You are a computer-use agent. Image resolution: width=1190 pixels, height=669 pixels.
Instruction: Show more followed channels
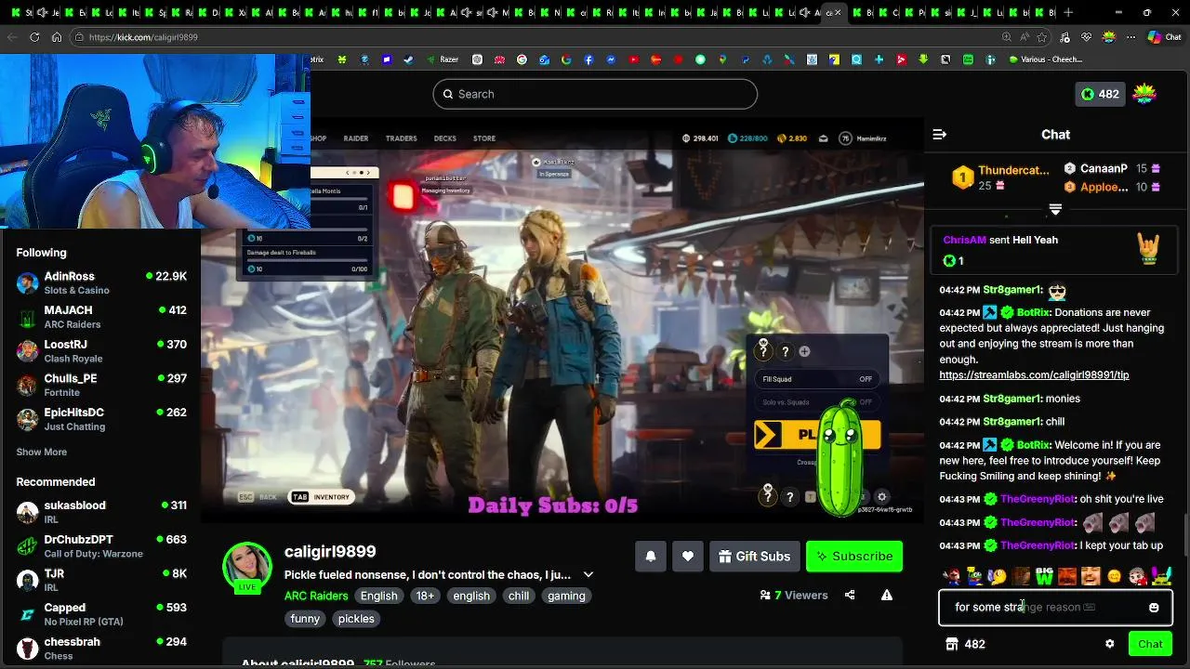point(42,453)
